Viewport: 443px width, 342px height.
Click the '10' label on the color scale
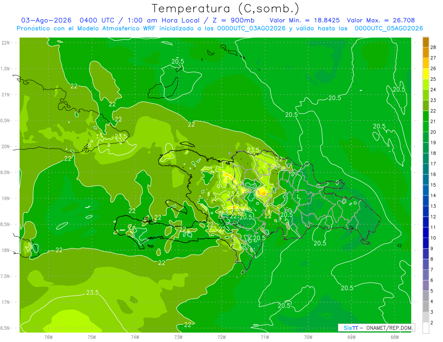(x=433, y=238)
